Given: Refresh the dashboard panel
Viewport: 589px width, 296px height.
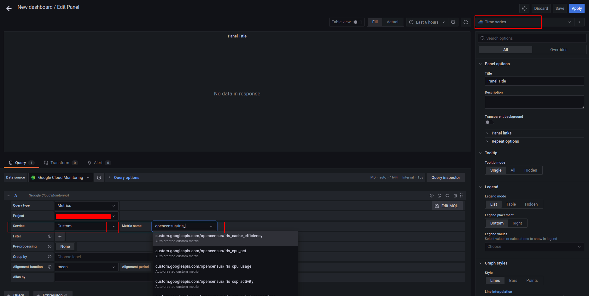Looking at the screenshot, I should pos(466,22).
